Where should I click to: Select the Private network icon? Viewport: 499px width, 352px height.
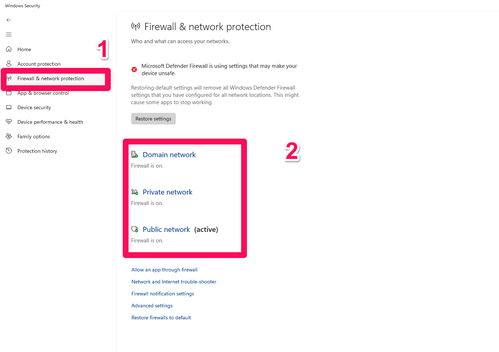coord(134,192)
